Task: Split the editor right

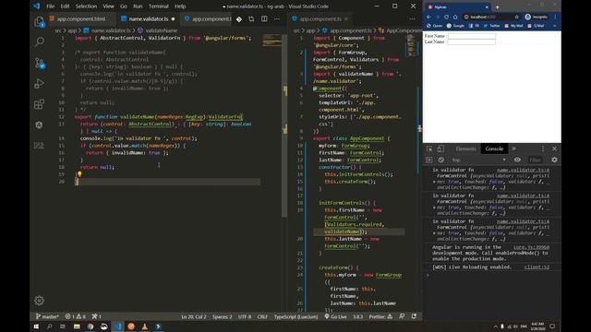Action: (264, 18)
